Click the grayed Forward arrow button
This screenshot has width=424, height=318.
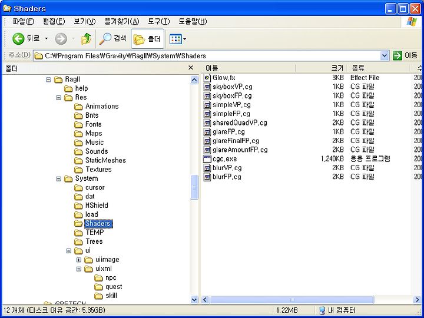point(61,39)
